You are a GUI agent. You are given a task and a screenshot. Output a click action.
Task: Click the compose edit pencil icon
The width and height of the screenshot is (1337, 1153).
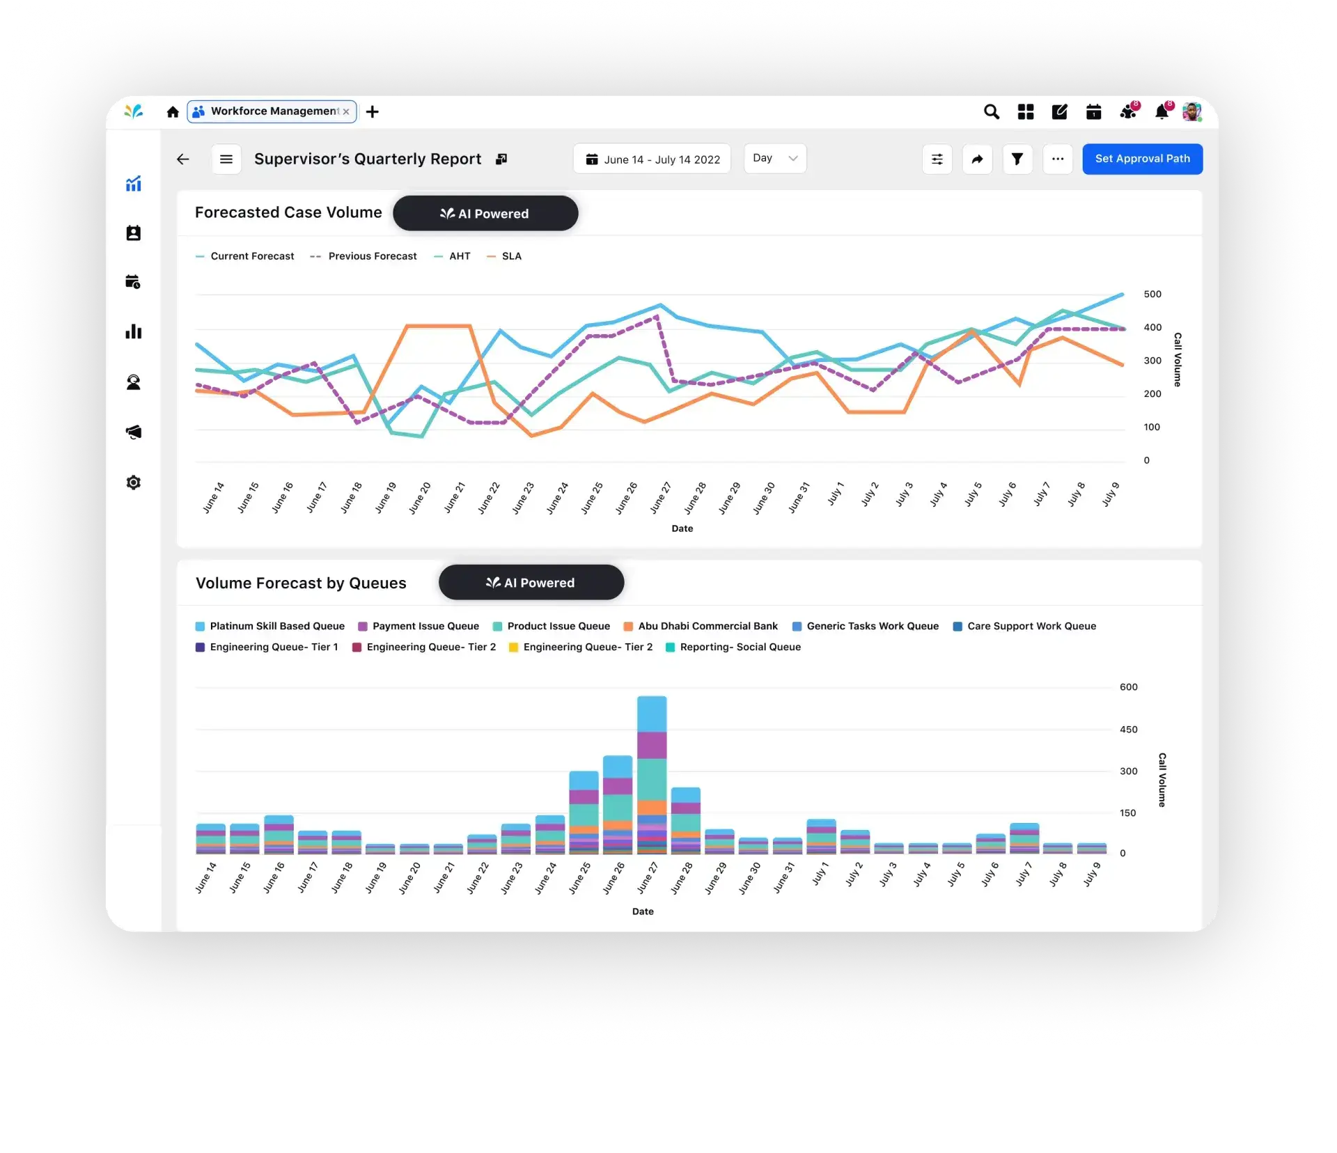coord(1059,111)
